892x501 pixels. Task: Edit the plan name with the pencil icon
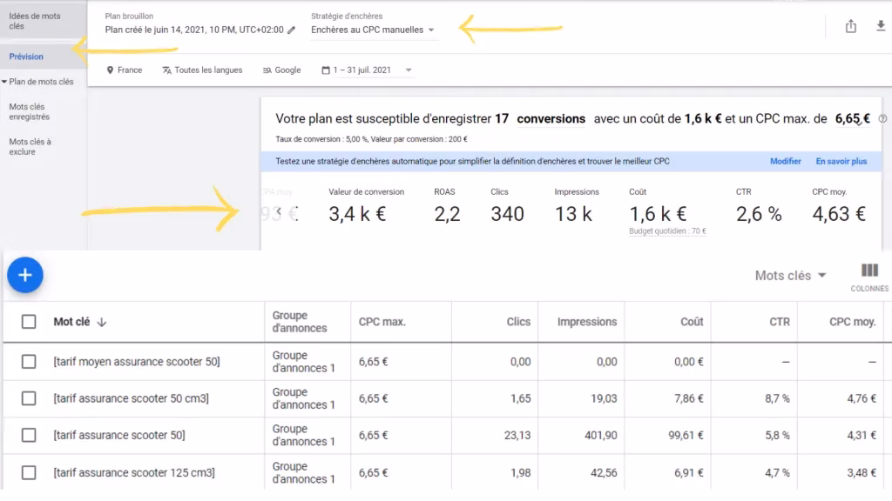[291, 29]
